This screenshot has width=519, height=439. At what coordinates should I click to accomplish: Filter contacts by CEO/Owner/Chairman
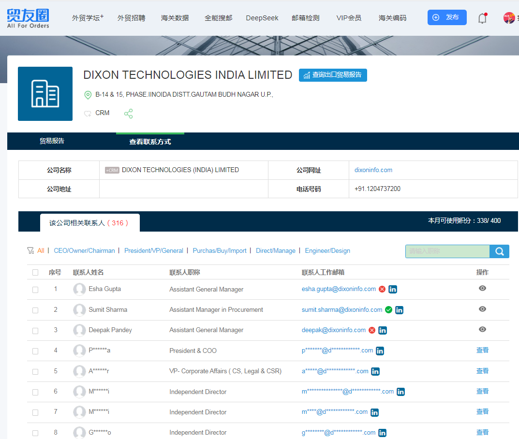tap(84, 251)
